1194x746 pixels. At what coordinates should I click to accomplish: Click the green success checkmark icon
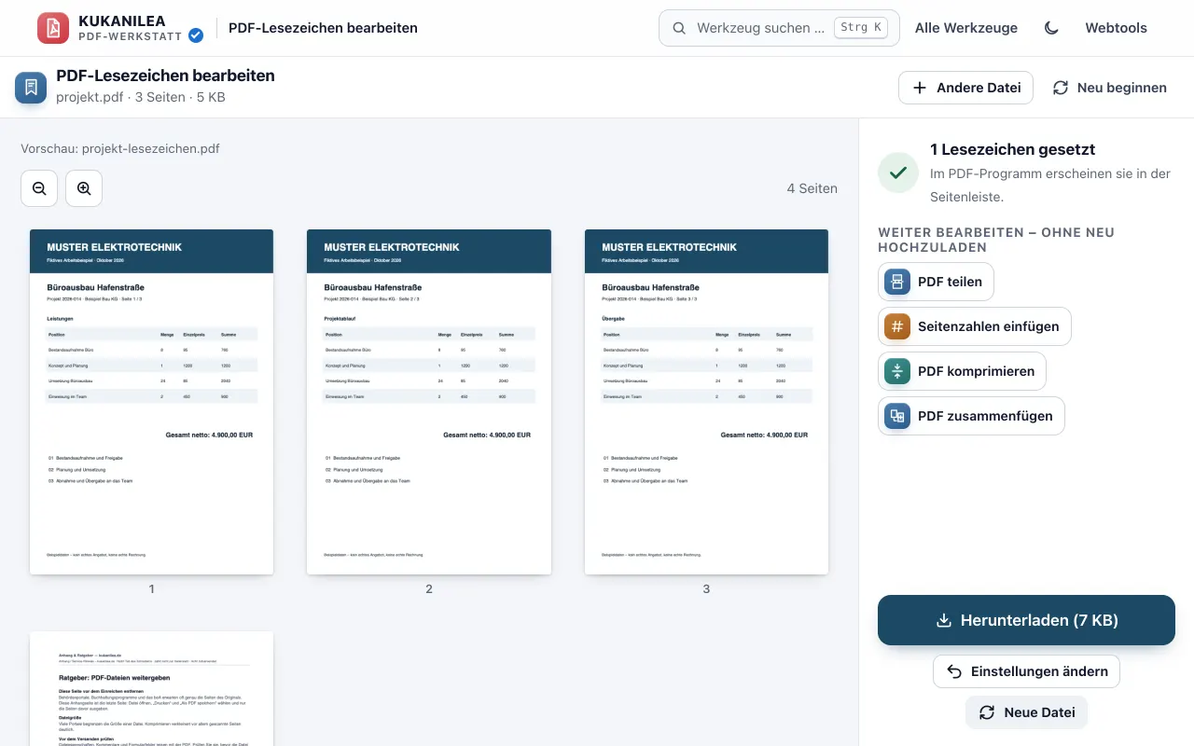pyautogui.click(x=898, y=173)
